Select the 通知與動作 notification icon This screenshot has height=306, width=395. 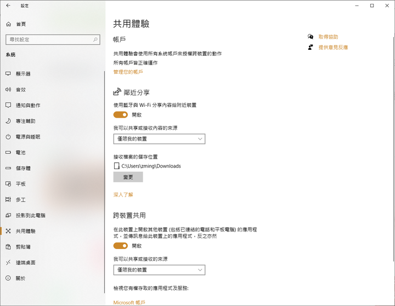tap(8, 105)
